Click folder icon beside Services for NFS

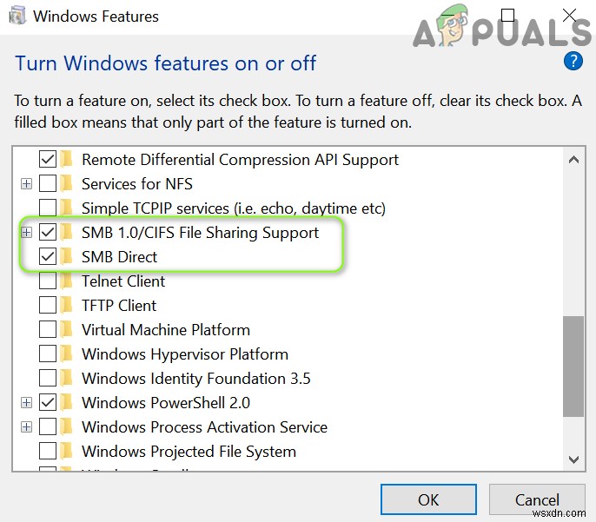[68, 184]
